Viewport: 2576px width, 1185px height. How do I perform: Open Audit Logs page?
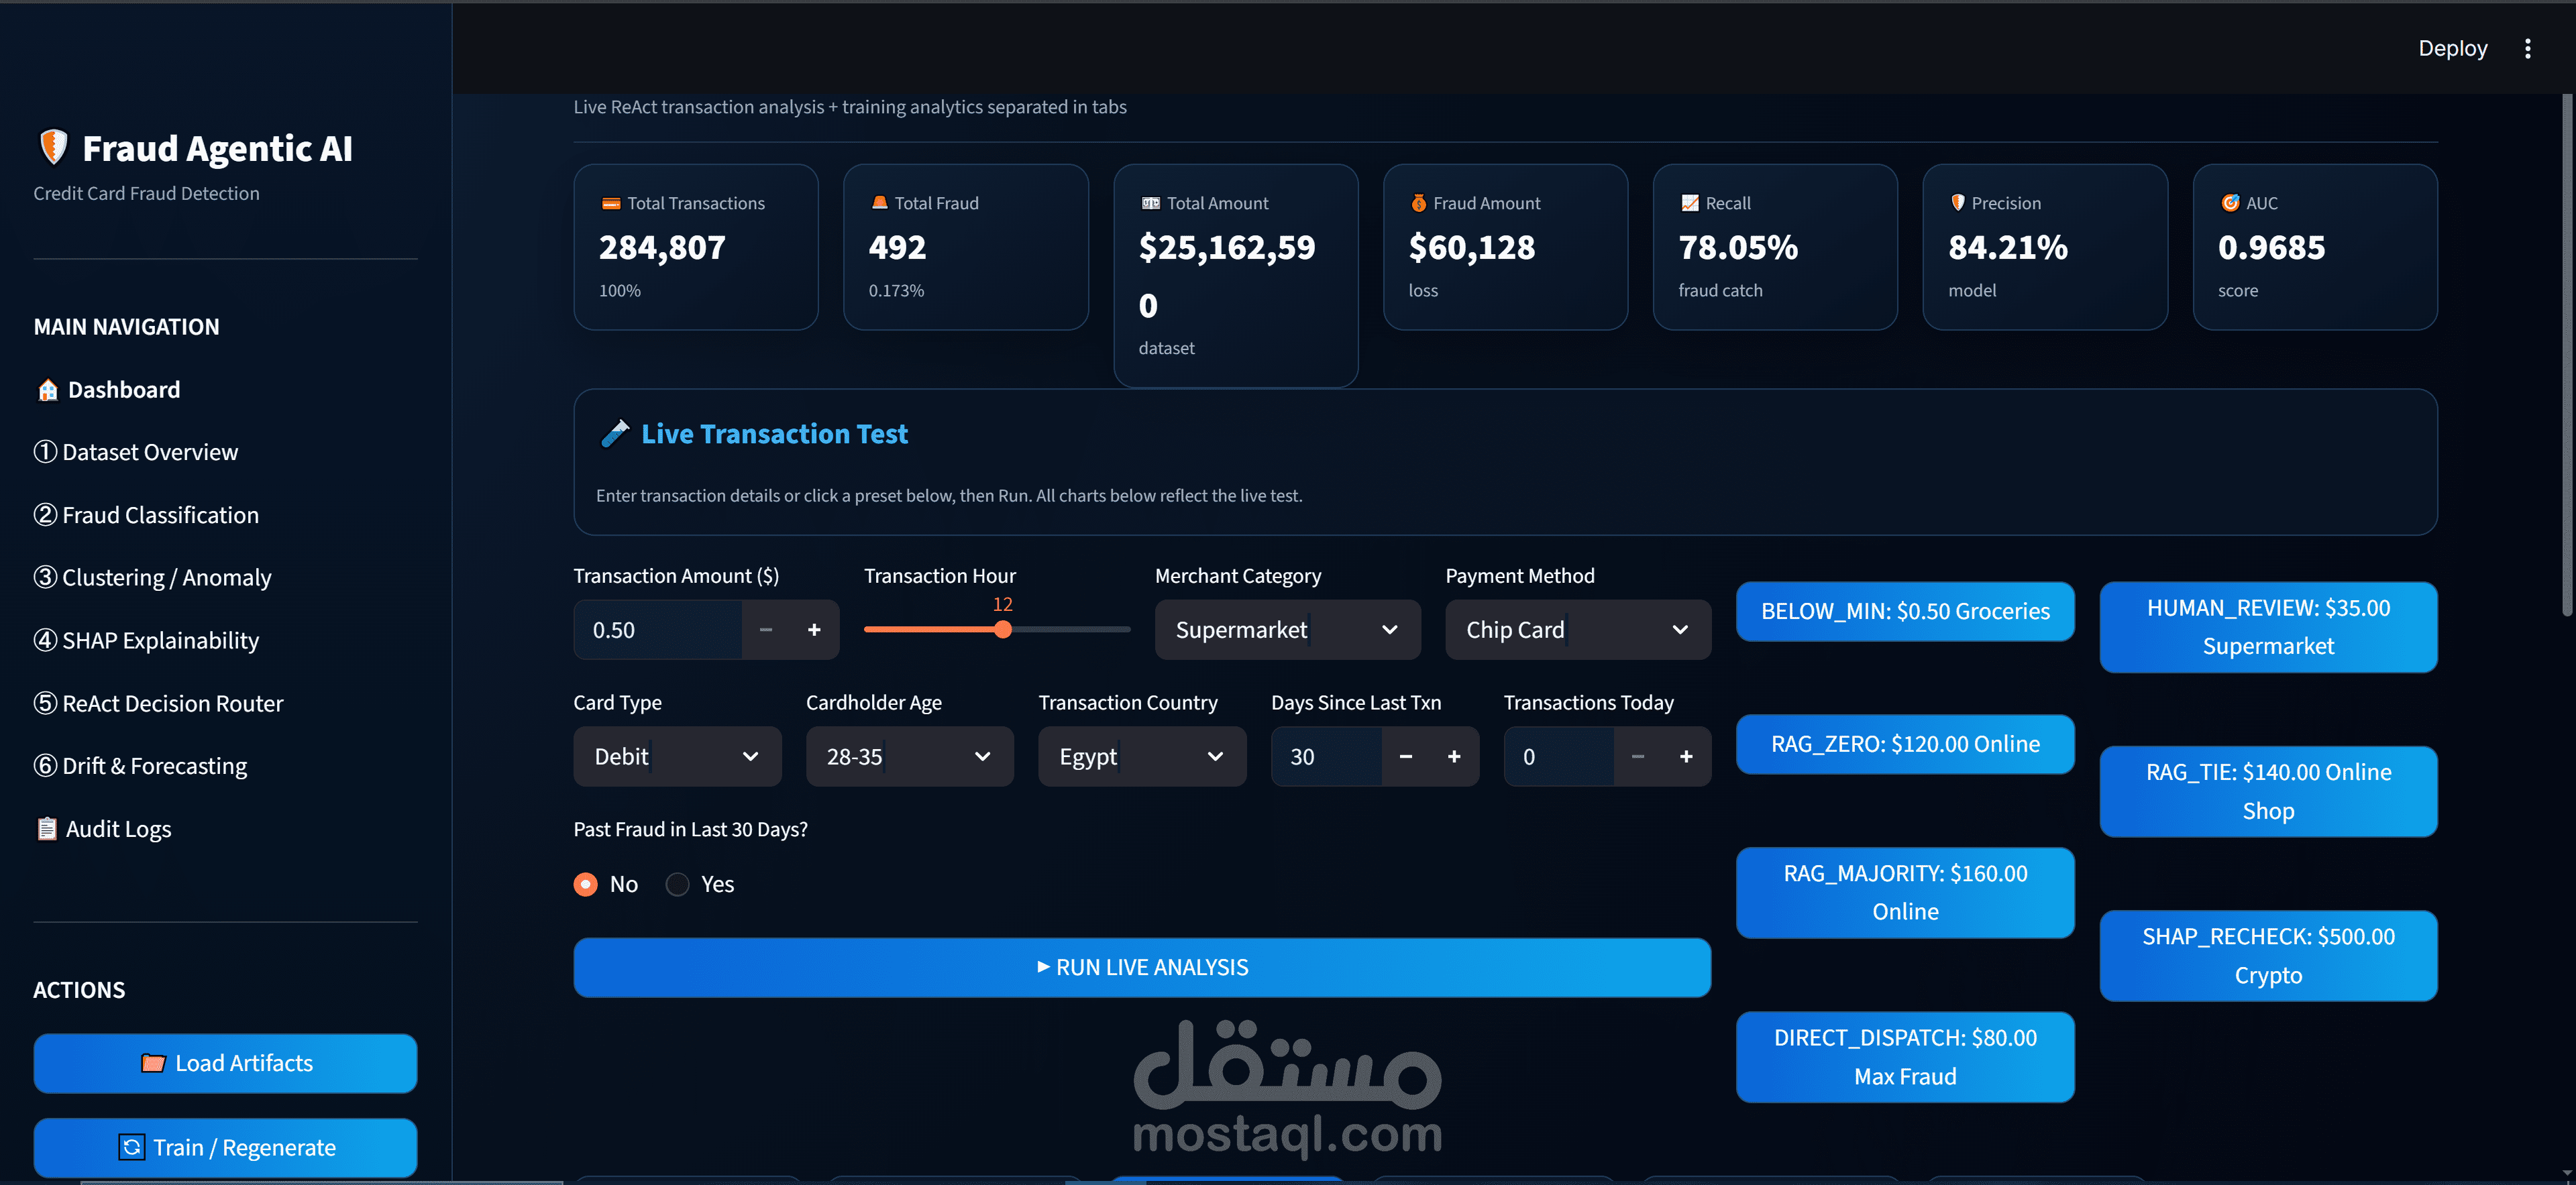tap(103, 829)
